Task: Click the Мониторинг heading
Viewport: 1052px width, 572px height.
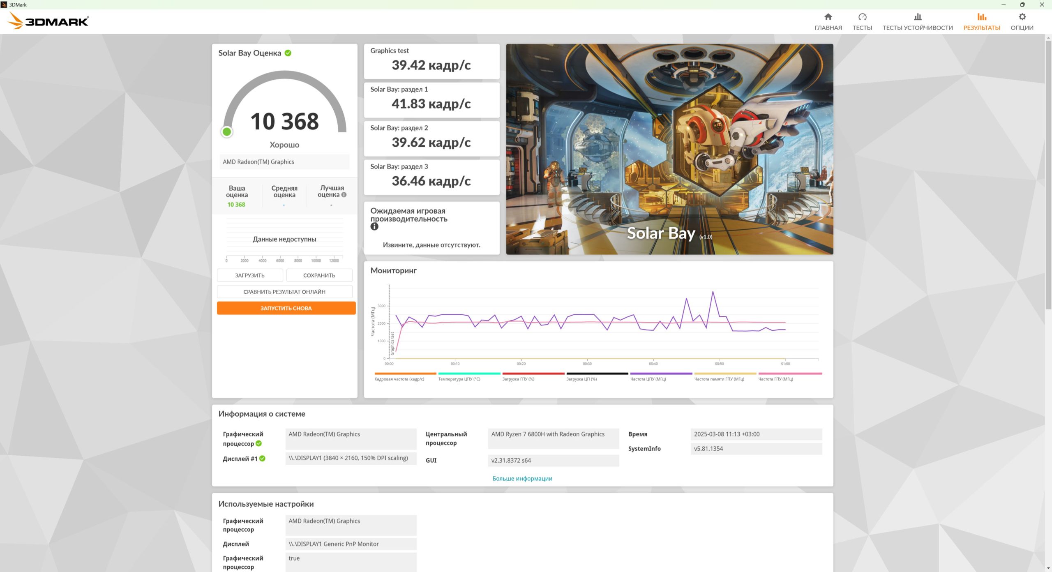Action: click(393, 271)
